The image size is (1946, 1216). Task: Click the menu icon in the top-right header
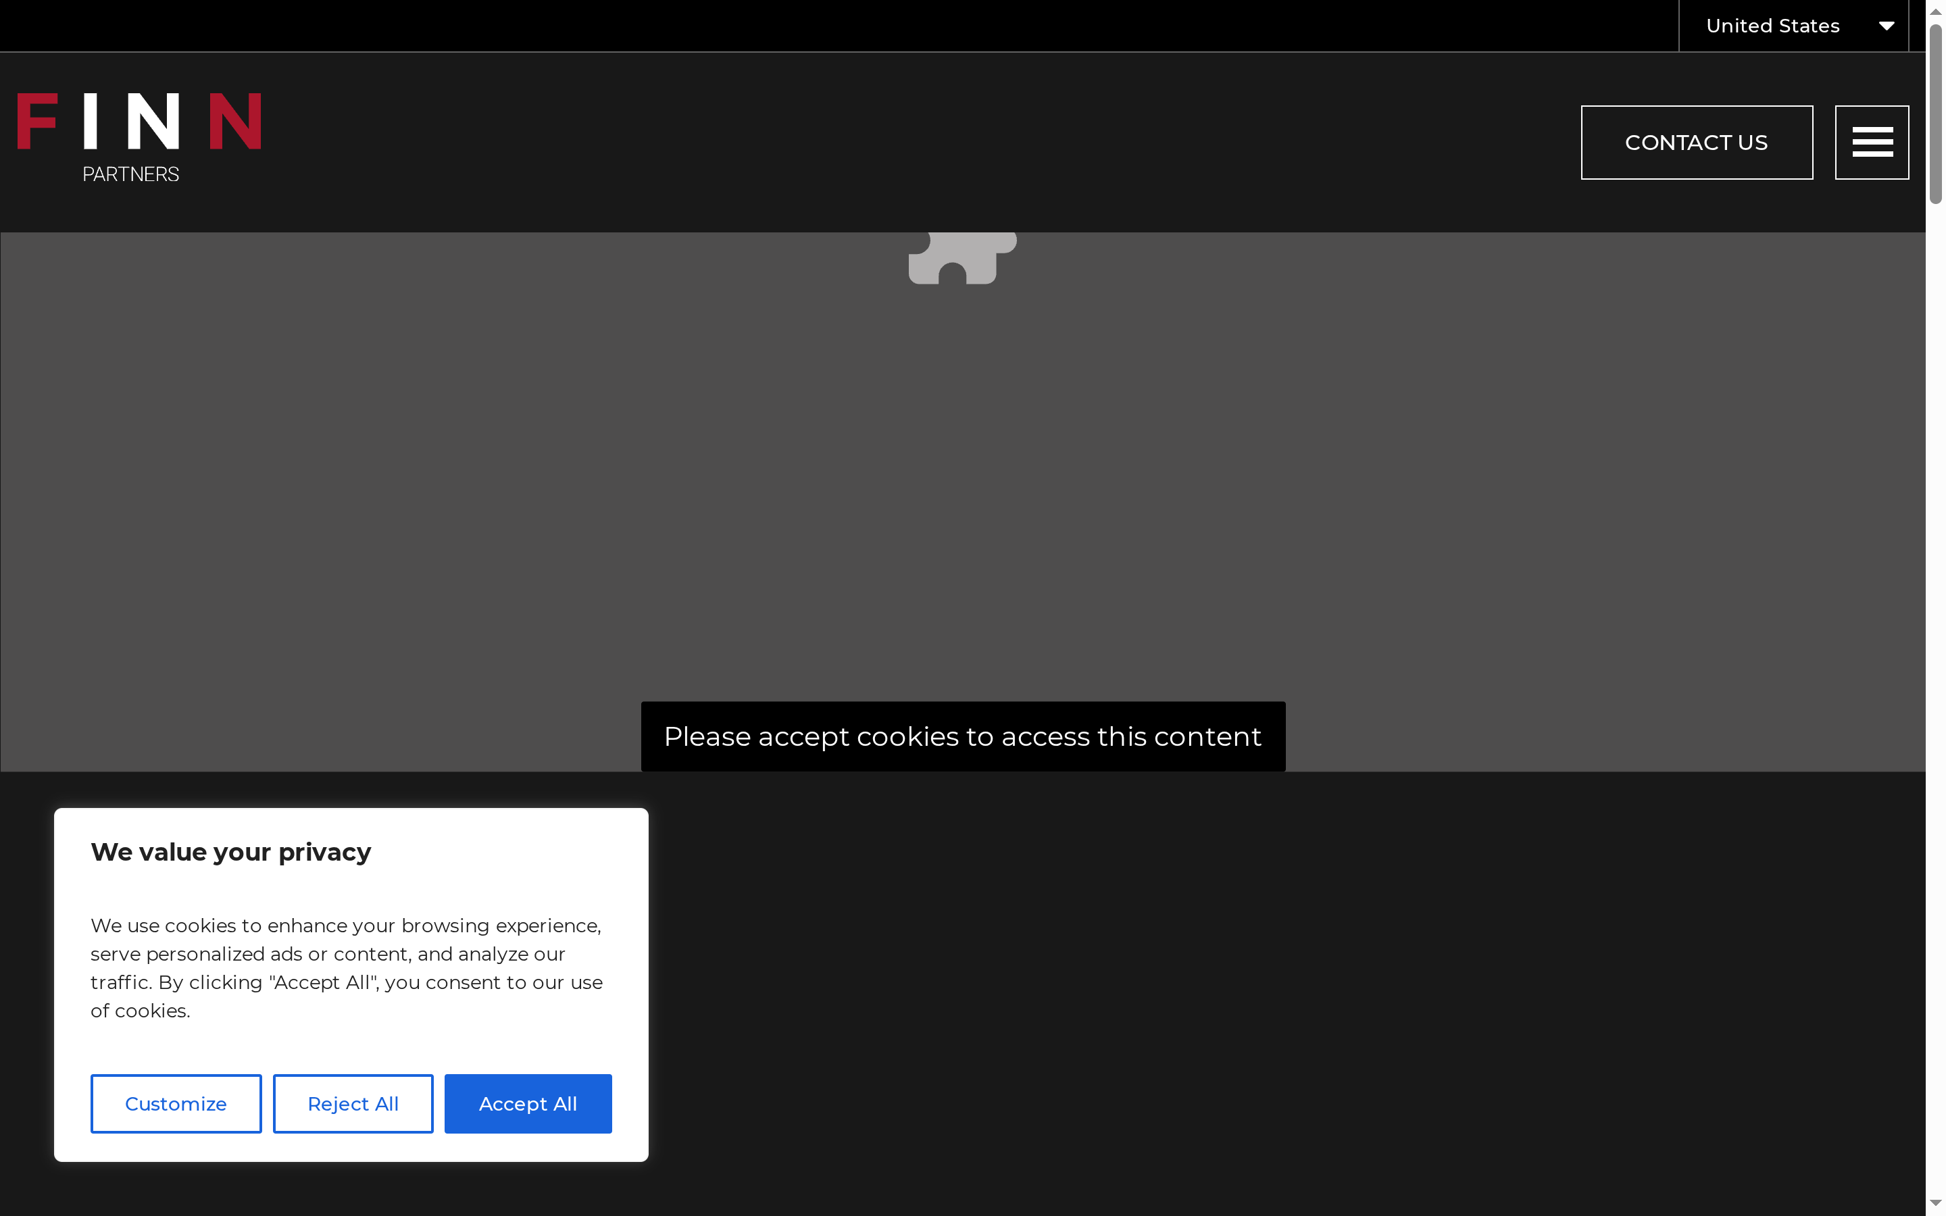1871,142
